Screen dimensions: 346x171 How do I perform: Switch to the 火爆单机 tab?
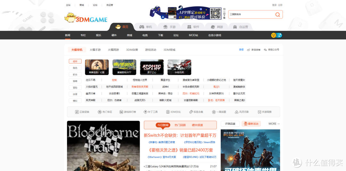77,50
